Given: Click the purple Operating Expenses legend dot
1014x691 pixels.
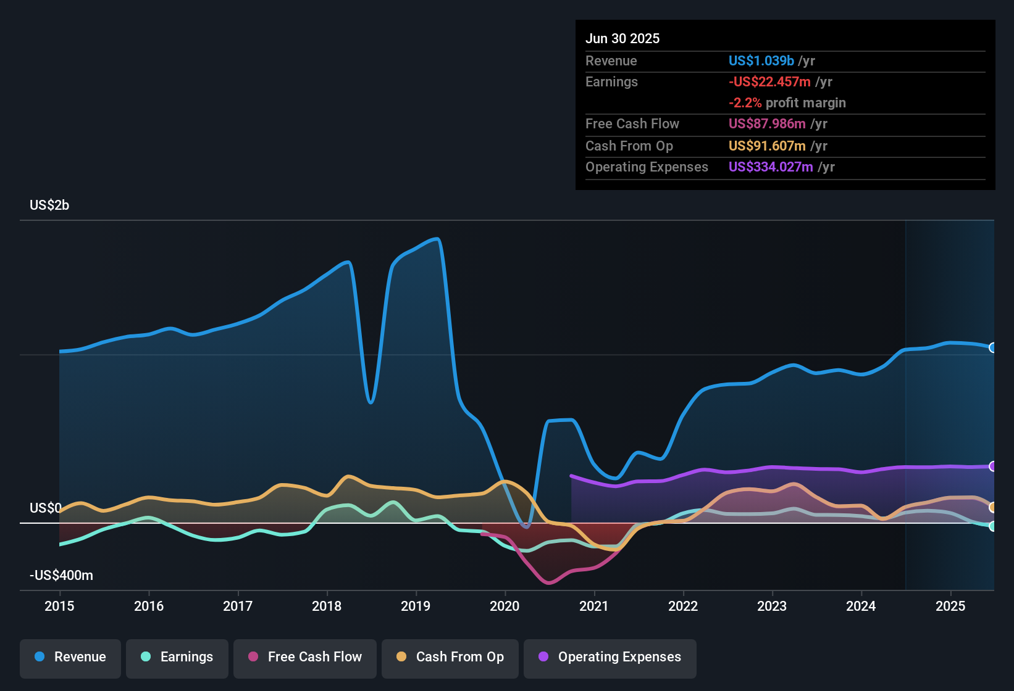Looking at the screenshot, I should (543, 657).
